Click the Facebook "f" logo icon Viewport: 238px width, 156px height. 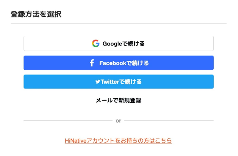coord(92,63)
